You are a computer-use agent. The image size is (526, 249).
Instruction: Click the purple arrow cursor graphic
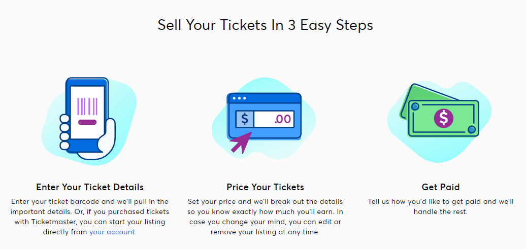(241, 143)
